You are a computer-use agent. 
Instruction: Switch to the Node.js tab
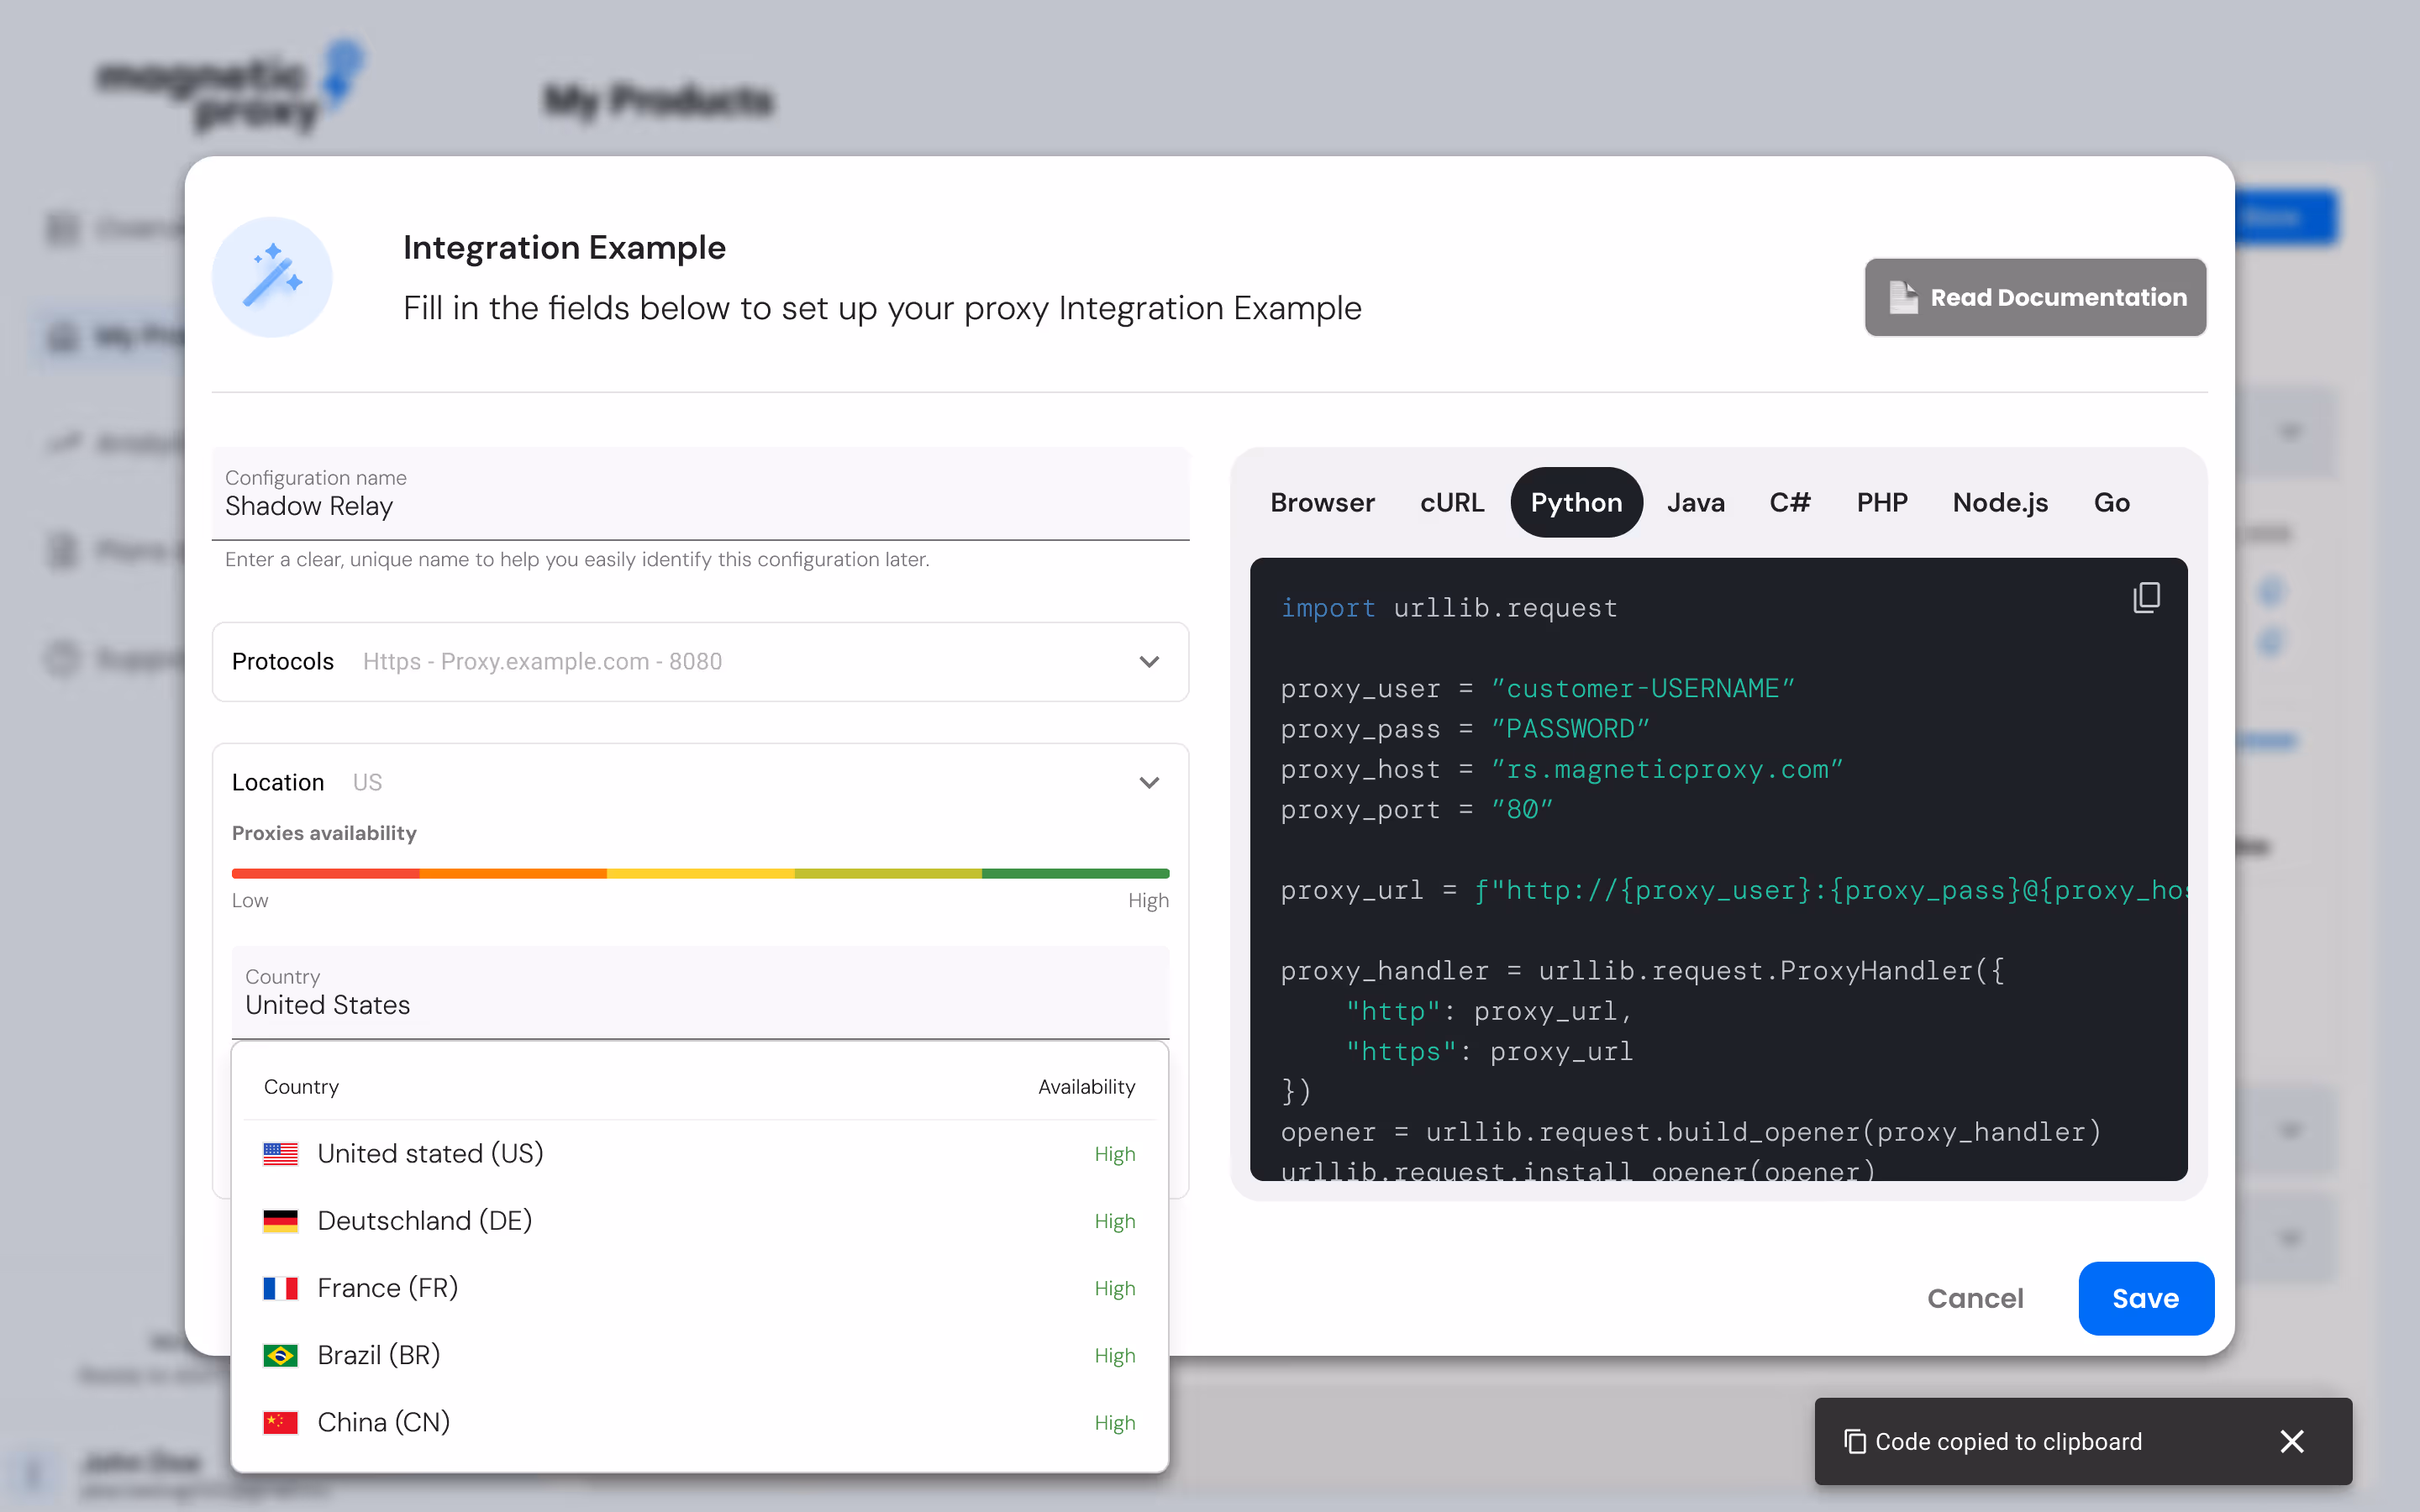click(2000, 503)
